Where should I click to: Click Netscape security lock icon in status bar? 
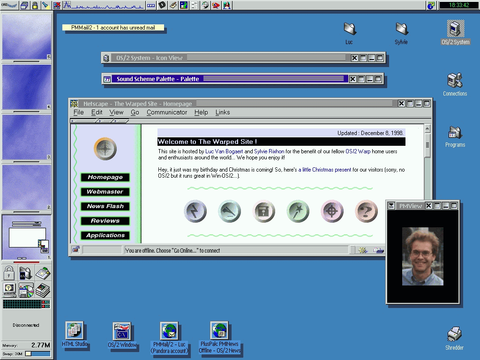[75, 250]
